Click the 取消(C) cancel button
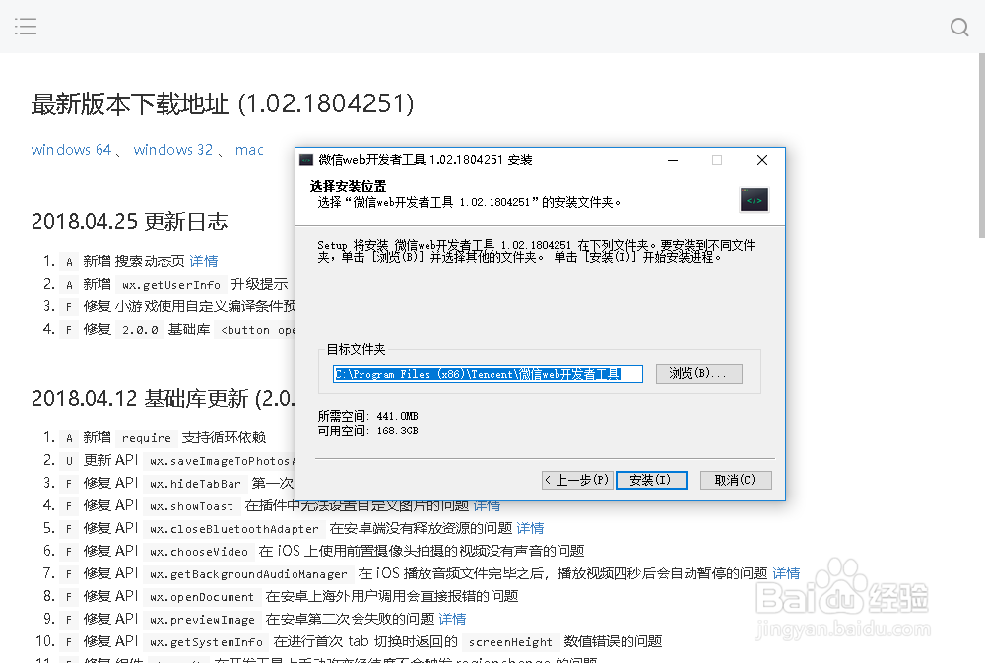The image size is (985, 663). click(x=735, y=480)
